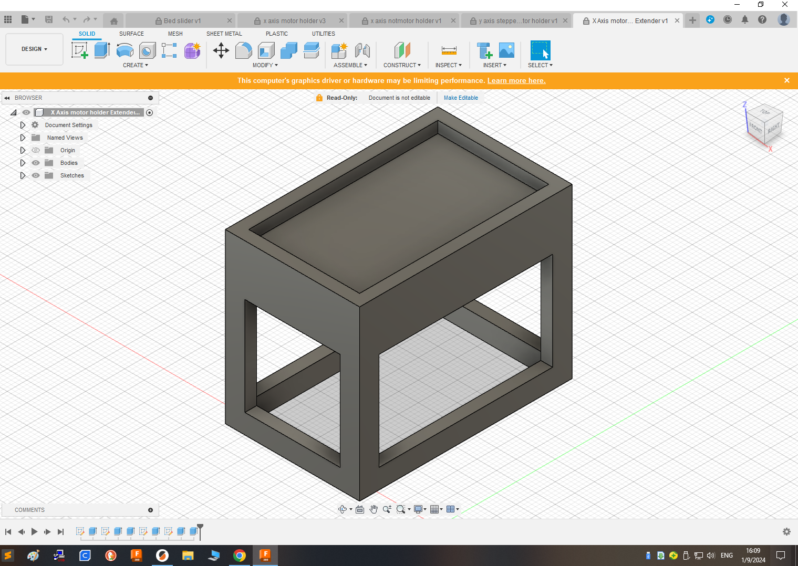Show the Origin folder with its eye icon

[35, 150]
